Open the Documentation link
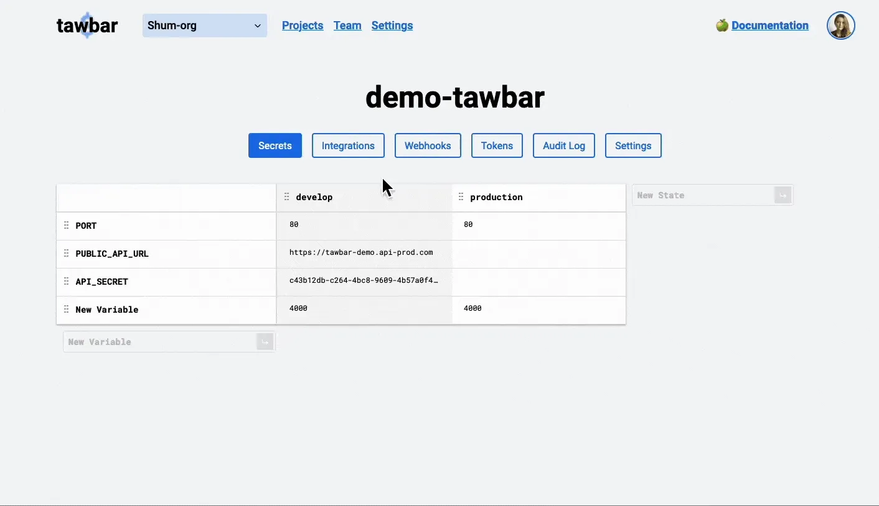This screenshot has height=506, width=879. pyautogui.click(x=770, y=25)
